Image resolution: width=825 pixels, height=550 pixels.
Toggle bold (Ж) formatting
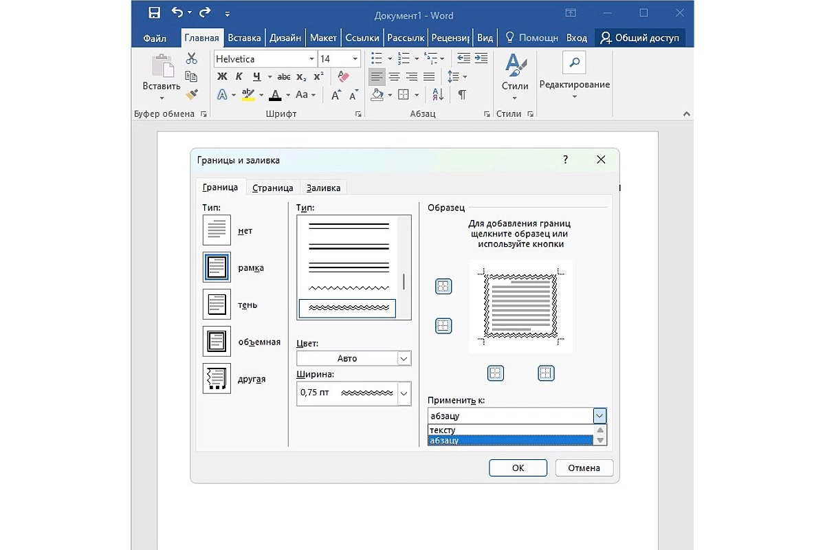pos(222,77)
